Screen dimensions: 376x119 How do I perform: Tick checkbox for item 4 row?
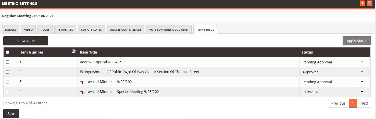pos(7,92)
